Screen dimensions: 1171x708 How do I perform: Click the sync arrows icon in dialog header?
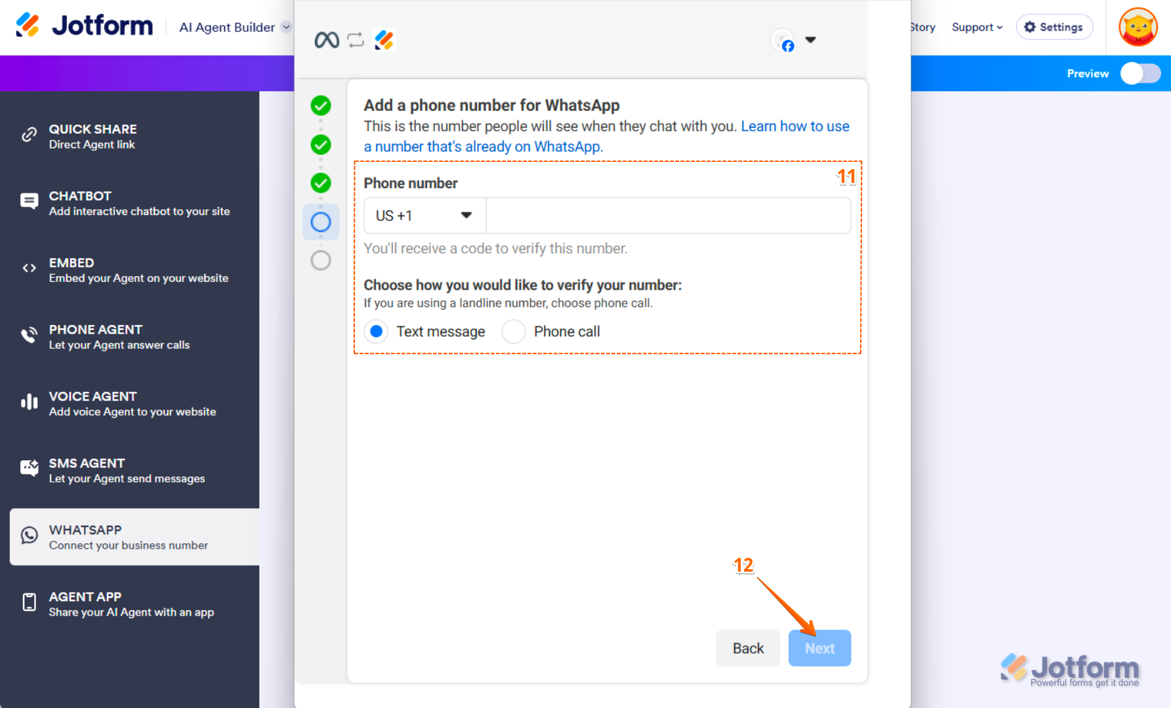point(356,40)
